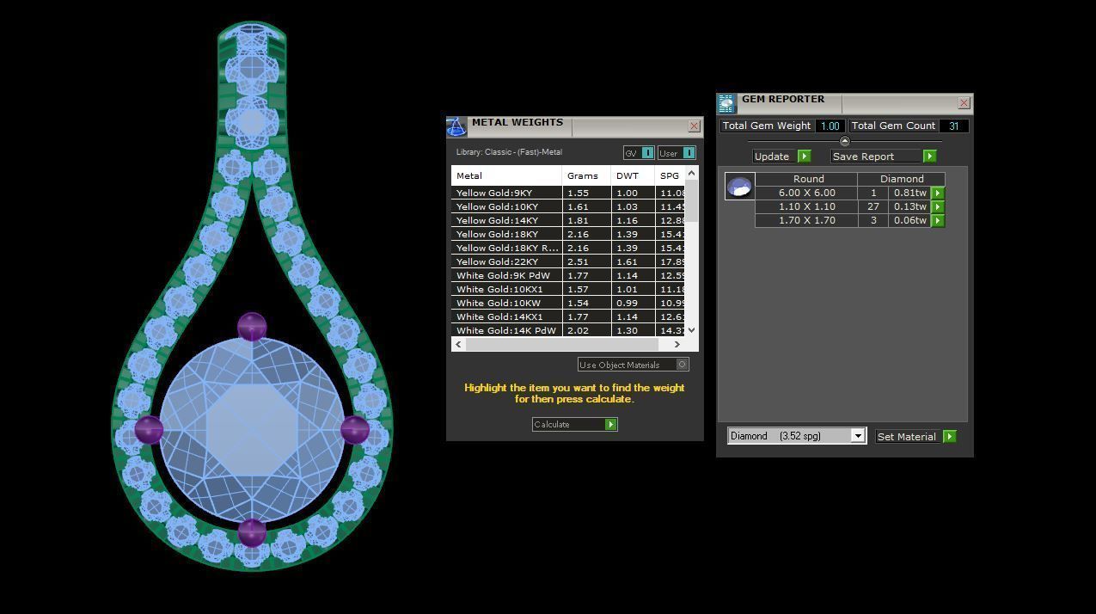Image resolution: width=1096 pixels, height=614 pixels.
Task: Click the 0.81tw weight cell
Action: (910, 193)
